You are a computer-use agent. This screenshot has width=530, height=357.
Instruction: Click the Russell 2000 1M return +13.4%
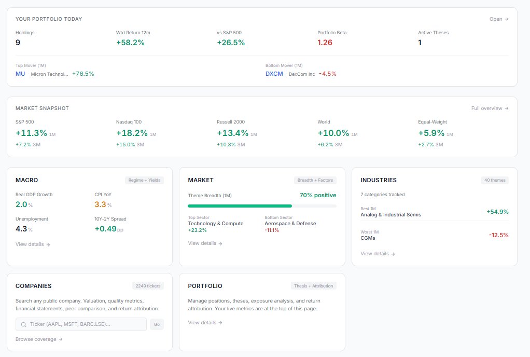click(232, 133)
